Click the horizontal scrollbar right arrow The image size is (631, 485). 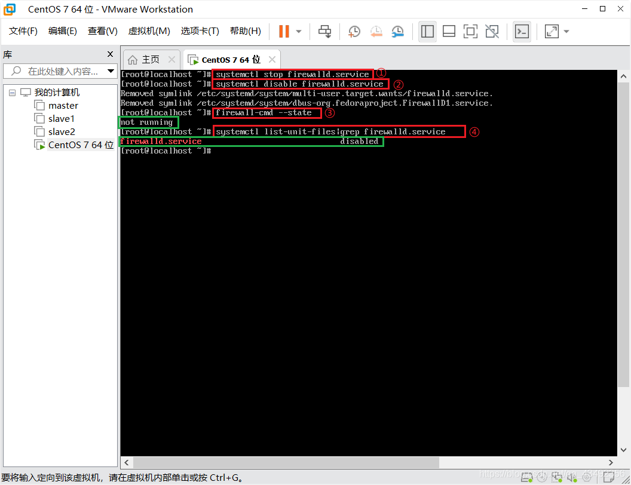click(611, 462)
